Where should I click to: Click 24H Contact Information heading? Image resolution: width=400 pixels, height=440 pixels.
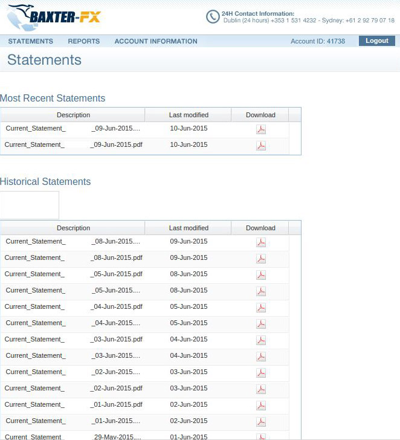(x=258, y=13)
